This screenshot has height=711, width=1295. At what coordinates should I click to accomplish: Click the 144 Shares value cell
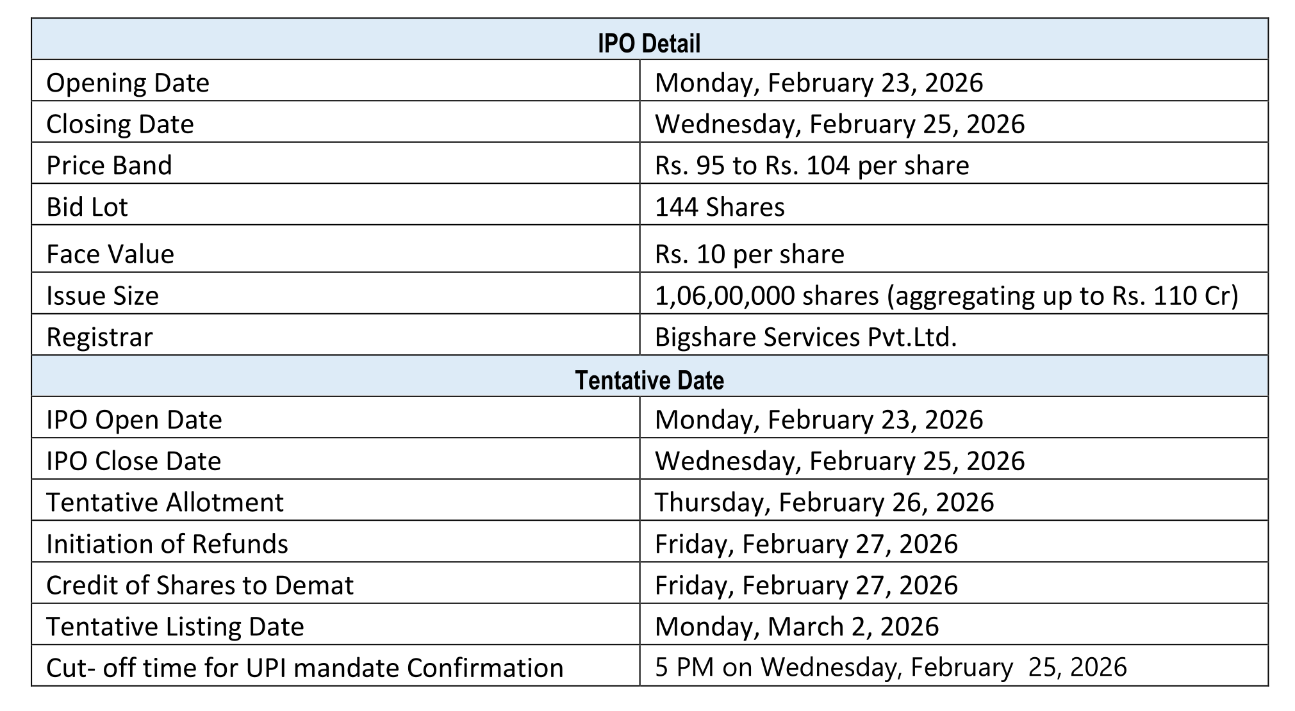(719, 207)
